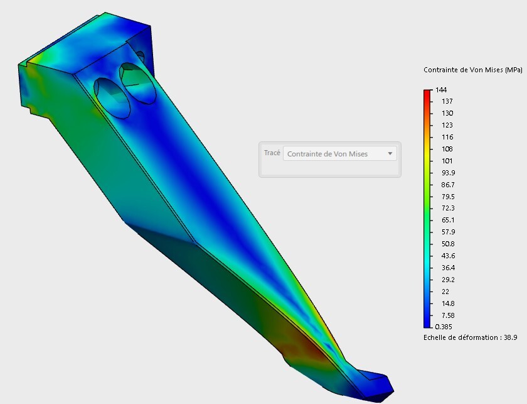Click the "Tracé" label
The image size is (527, 404).
point(272,153)
